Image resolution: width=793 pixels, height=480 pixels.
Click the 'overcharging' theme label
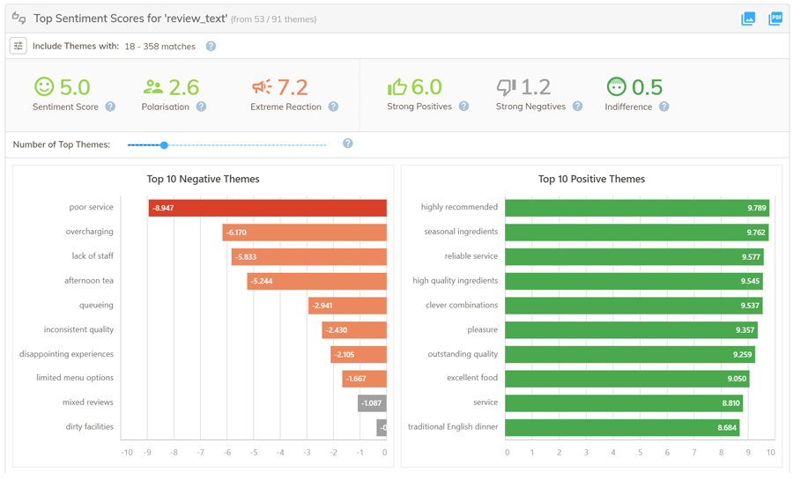tap(90, 232)
